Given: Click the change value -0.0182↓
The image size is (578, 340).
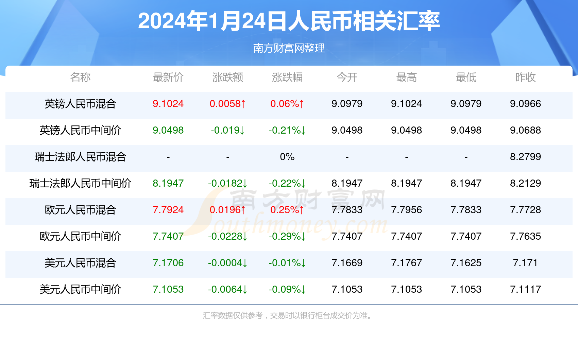Looking at the screenshot, I should [x=228, y=183].
